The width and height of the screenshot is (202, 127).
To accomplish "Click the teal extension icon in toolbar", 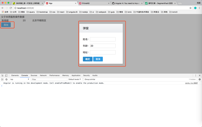I will click(x=195, y=8).
